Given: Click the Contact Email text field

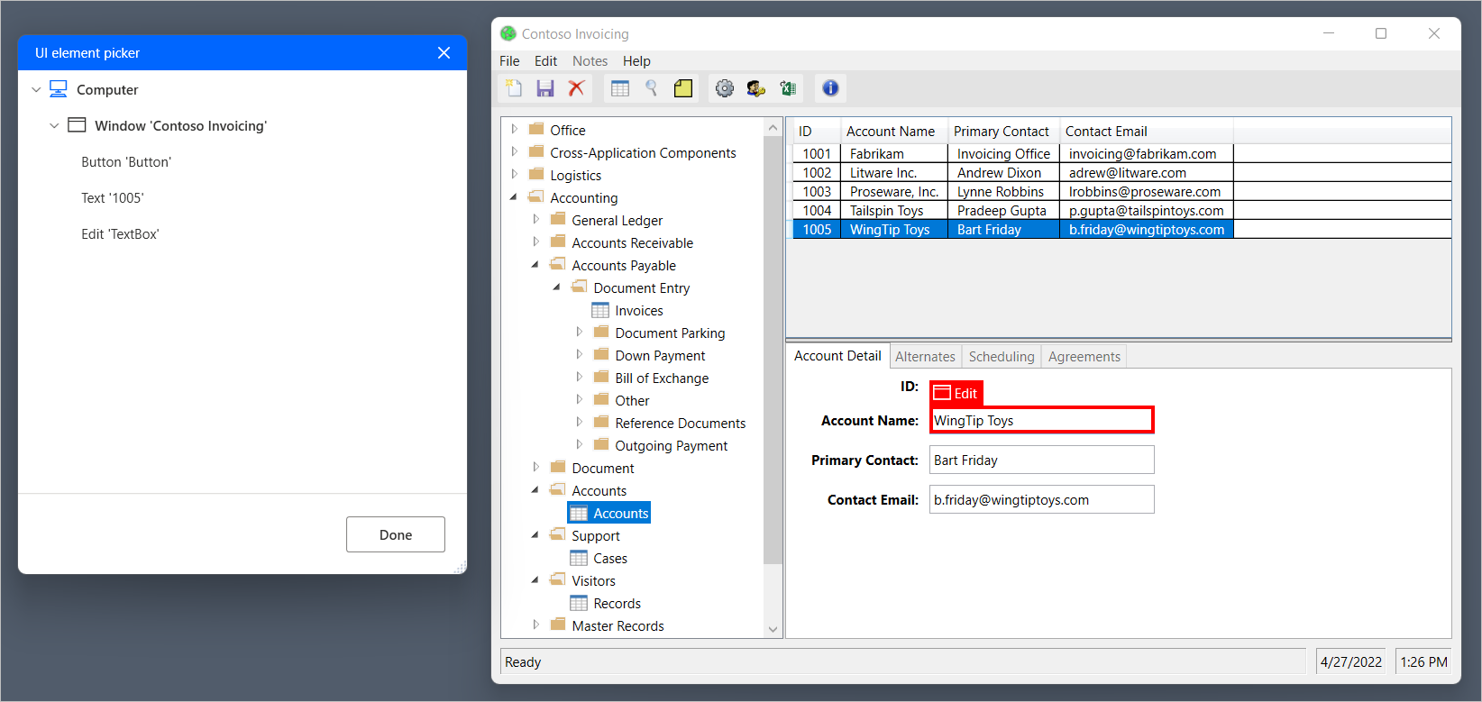Looking at the screenshot, I should (x=1042, y=499).
